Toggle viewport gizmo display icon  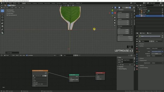click(115, 8)
